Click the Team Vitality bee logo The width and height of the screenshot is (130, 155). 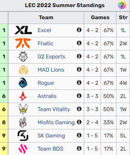(23, 109)
